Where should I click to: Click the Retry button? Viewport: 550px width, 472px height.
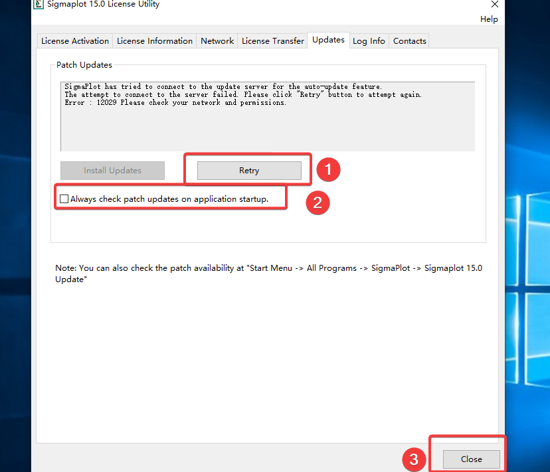[x=249, y=171]
